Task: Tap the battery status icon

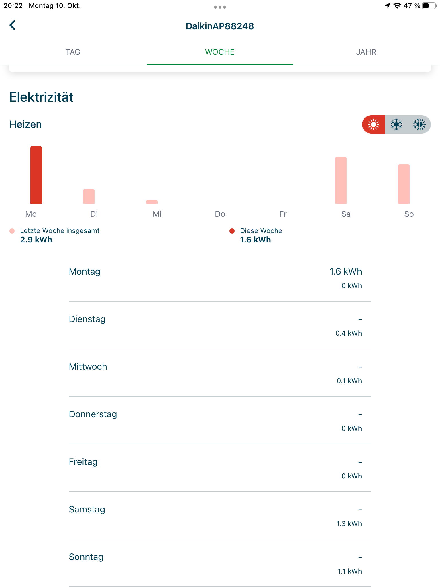Action: [429, 6]
